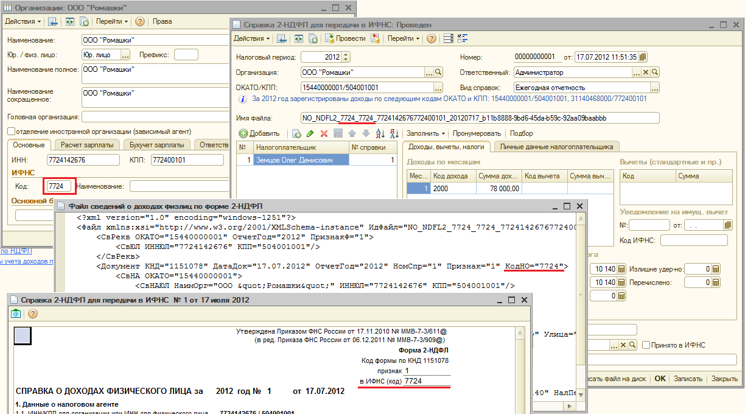This screenshot has height=414, width=745.
Task: Click the Права button
Action: pyautogui.click(x=162, y=21)
